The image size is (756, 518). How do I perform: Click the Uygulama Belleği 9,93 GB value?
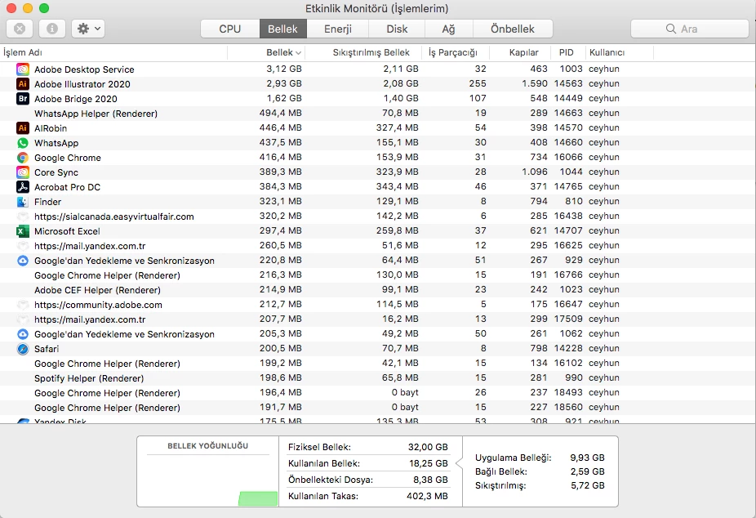tap(587, 458)
